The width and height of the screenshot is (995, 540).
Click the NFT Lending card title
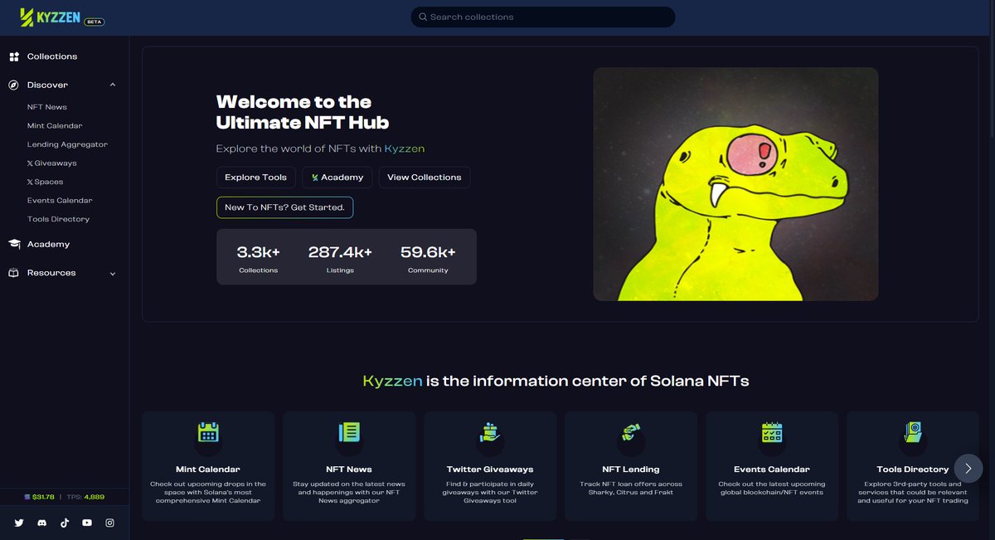(x=631, y=469)
